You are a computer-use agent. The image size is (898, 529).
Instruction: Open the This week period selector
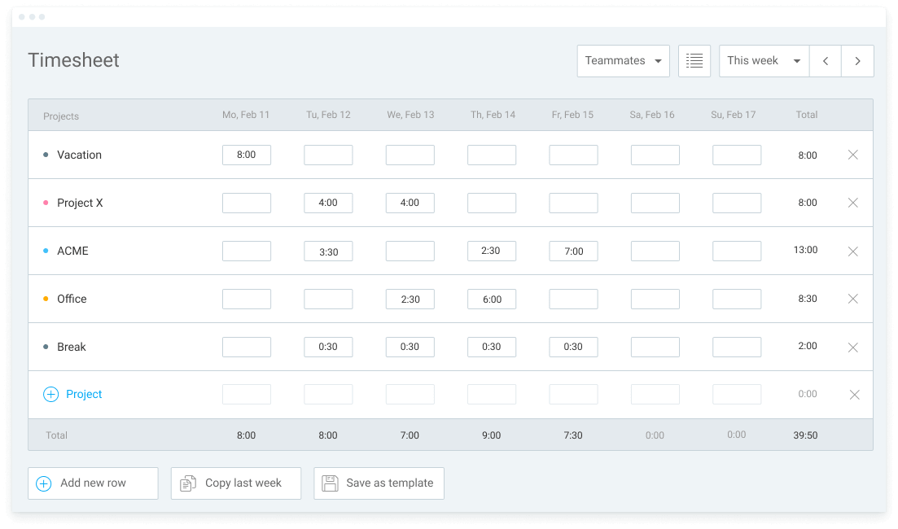tap(762, 60)
